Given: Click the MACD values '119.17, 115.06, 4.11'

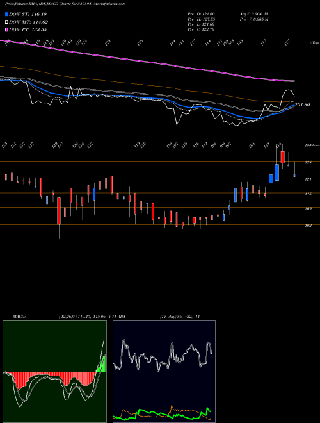Looking at the screenshot, I should click(96, 317).
